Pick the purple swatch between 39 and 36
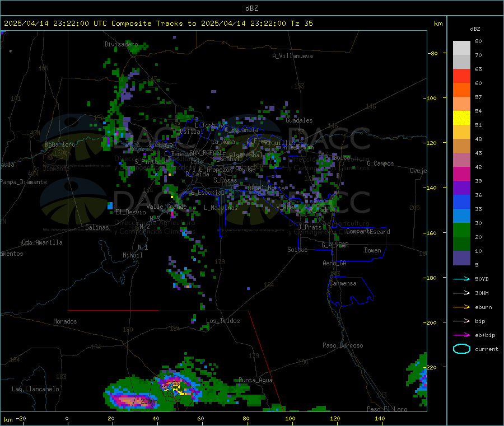 click(461, 188)
